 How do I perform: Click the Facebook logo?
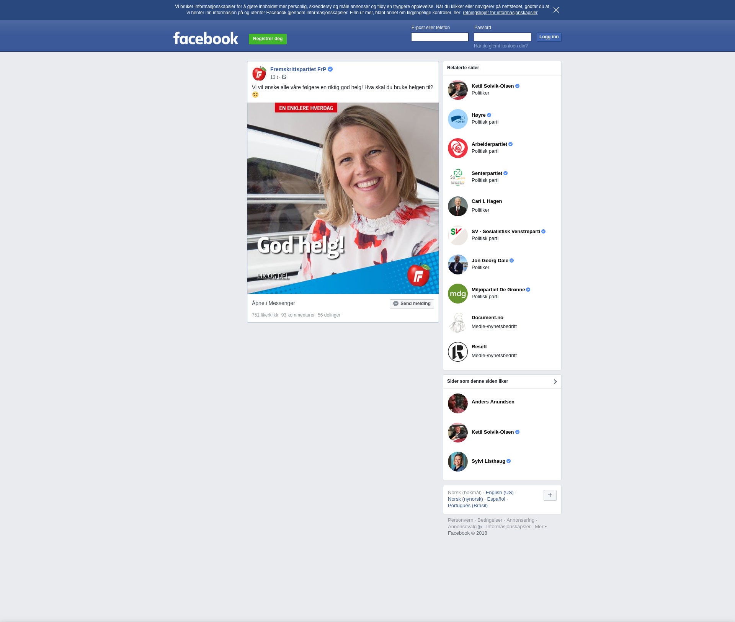tap(206, 38)
